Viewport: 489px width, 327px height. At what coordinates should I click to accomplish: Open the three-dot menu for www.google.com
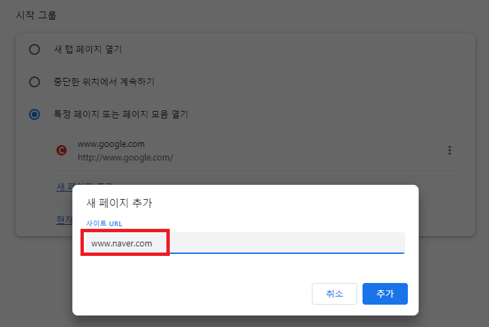(x=449, y=150)
